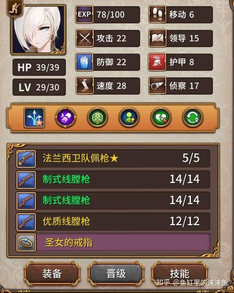Select the 优质线膛枪 weapon row

(x=113, y=221)
